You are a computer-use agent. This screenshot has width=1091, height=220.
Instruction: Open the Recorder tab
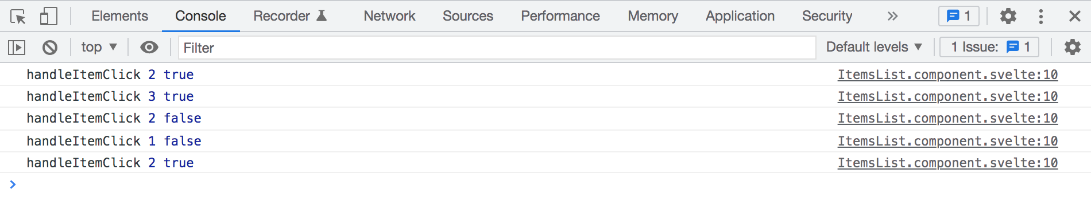[x=290, y=16]
